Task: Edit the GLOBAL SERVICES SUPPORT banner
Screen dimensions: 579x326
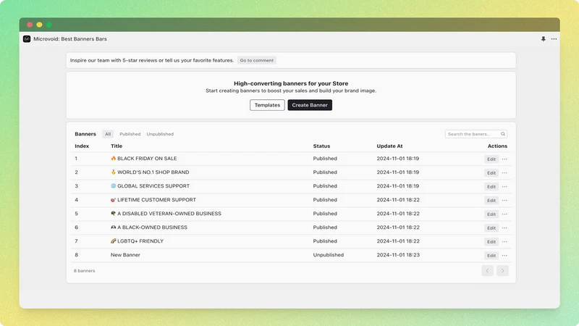Action: 491,187
